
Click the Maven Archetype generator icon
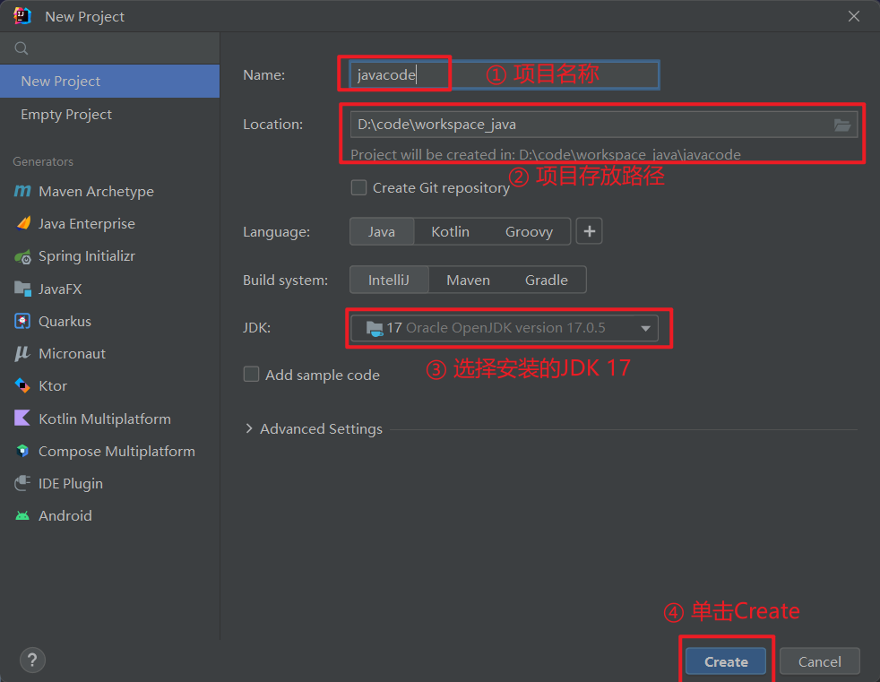pyautogui.click(x=22, y=191)
